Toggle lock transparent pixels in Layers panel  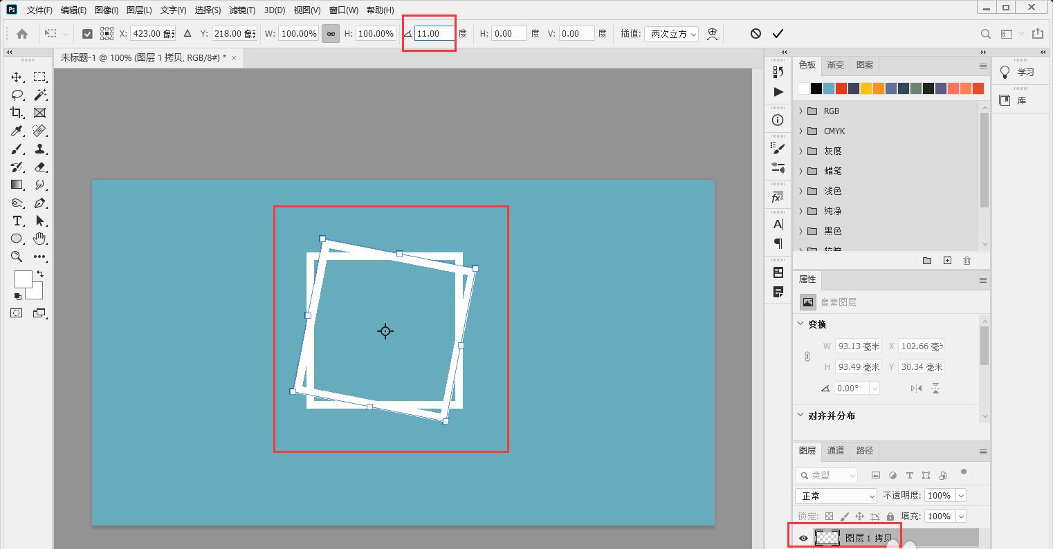coord(829,517)
